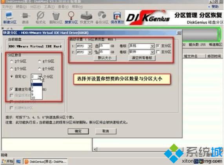The image size is (224, 165).
Task: Toggle the greyed 保留现有 checkbox
Action: coord(11,95)
